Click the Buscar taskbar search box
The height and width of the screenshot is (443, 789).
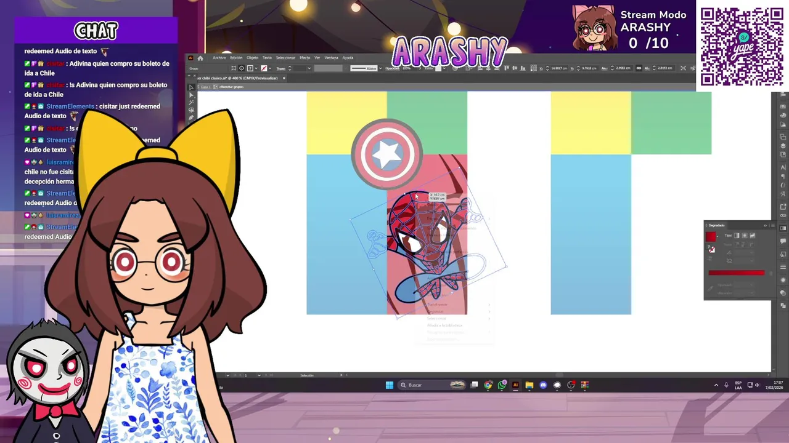(x=433, y=385)
